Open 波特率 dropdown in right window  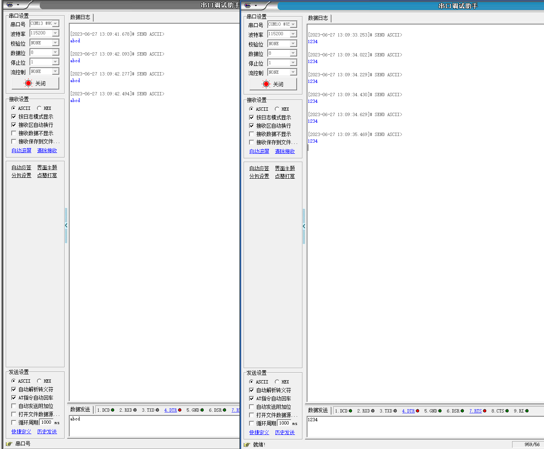point(293,34)
